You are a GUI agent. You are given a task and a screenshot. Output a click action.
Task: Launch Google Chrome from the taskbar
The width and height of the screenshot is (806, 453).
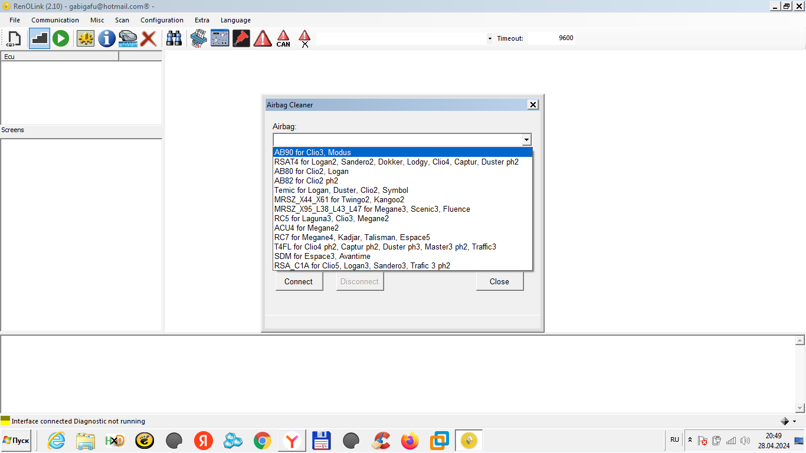[x=263, y=441]
